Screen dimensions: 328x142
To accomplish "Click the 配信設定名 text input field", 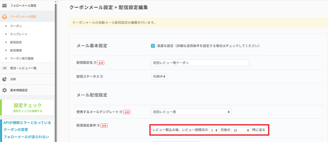I will (x=200, y=63).
